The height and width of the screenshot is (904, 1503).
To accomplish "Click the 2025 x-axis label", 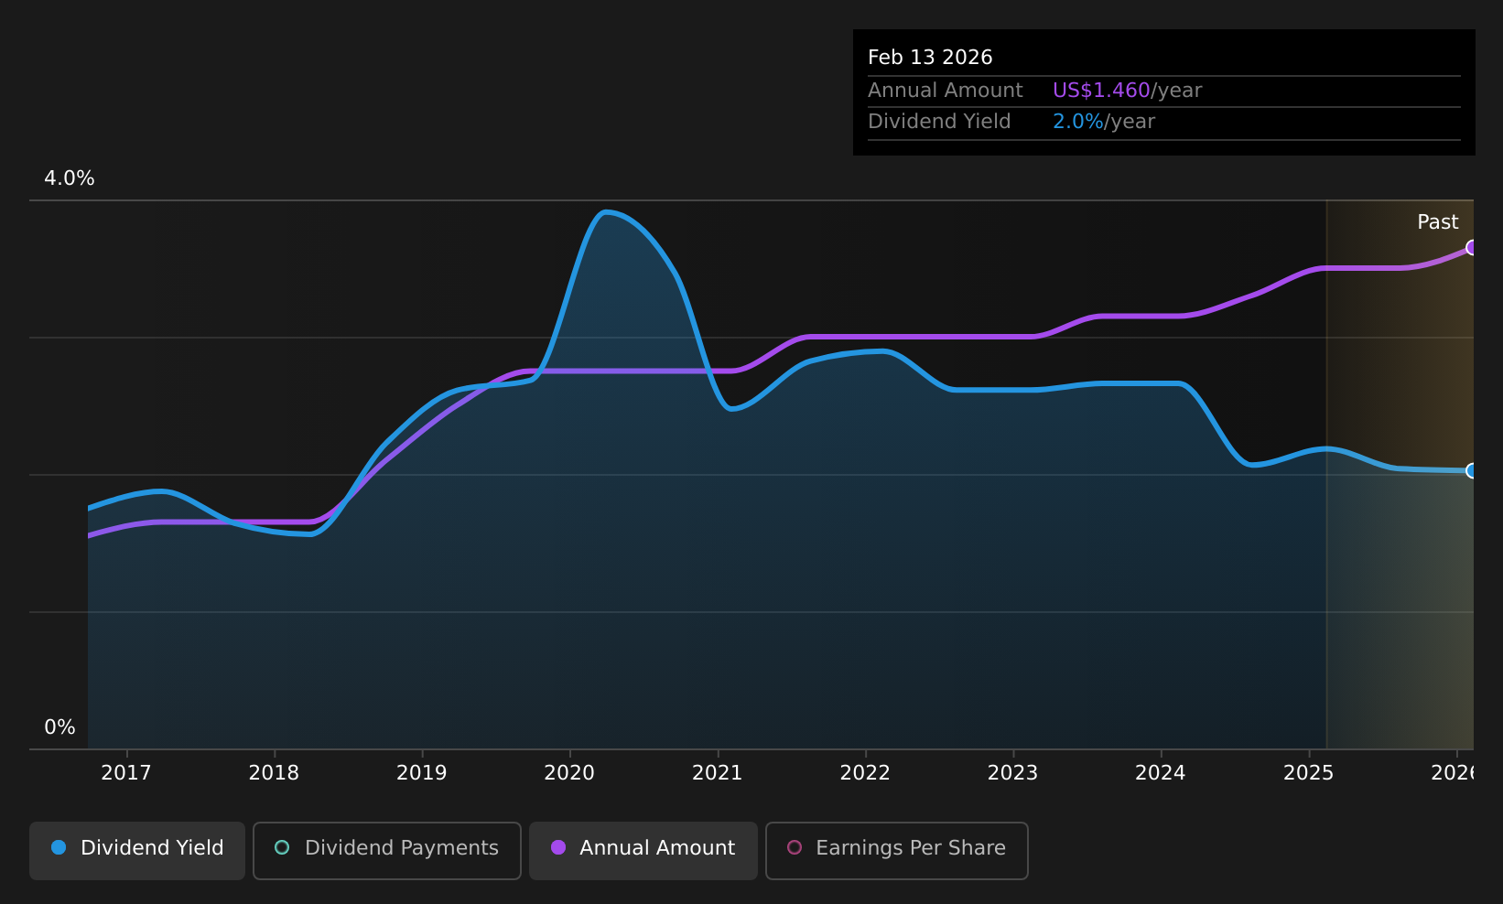I will pos(1309,773).
